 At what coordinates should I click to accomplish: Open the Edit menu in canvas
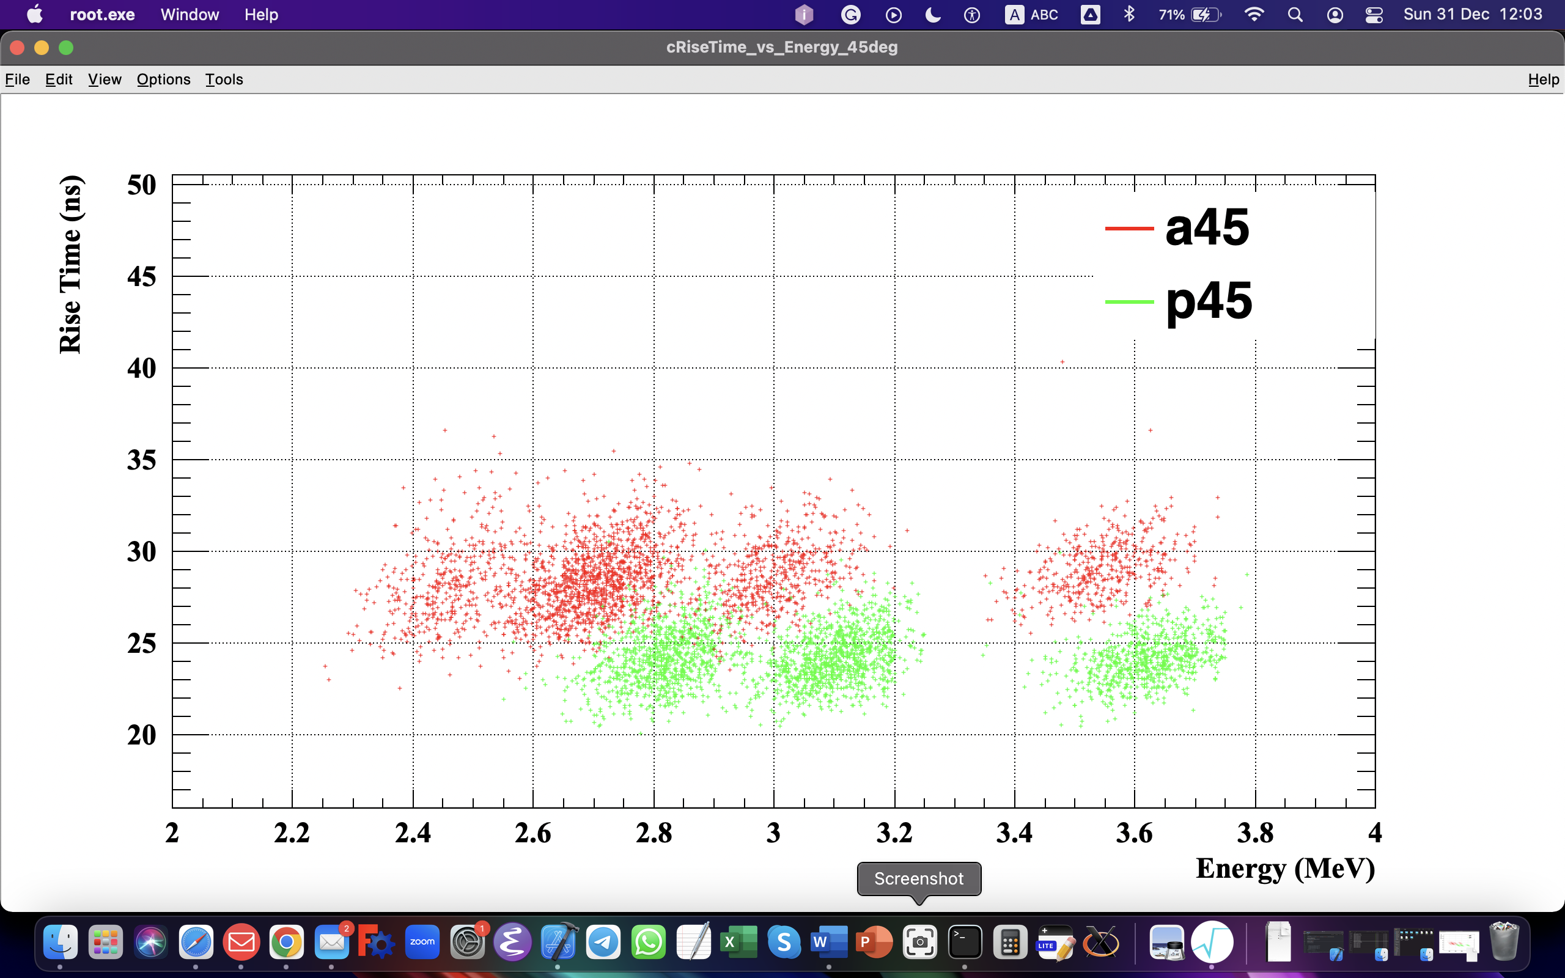58,79
